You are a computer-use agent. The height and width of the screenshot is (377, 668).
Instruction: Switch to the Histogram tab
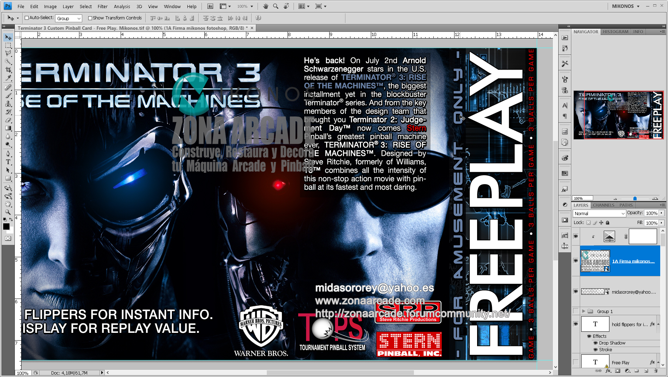pos(615,32)
